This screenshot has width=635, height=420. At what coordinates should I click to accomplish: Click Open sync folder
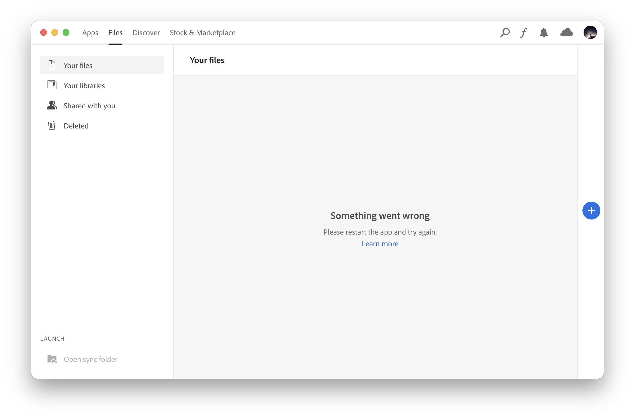90,359
